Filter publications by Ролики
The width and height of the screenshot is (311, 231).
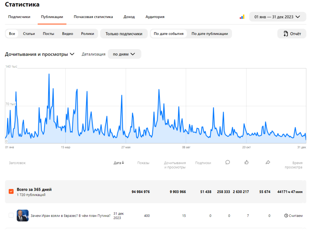coord(87,34)
